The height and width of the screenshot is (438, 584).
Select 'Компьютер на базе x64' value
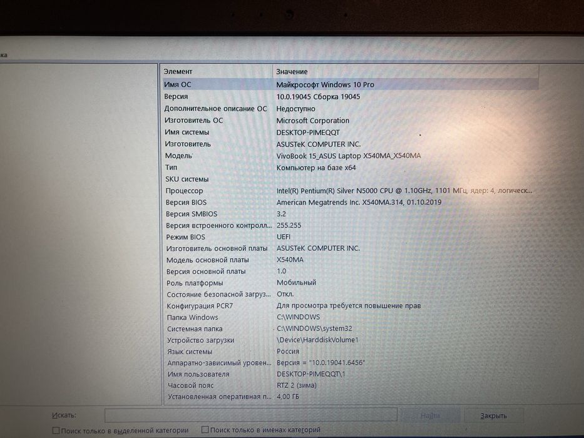[316, 168]
